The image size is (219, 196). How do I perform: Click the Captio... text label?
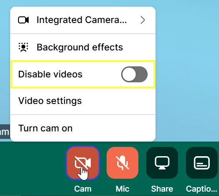coord(201,189)
